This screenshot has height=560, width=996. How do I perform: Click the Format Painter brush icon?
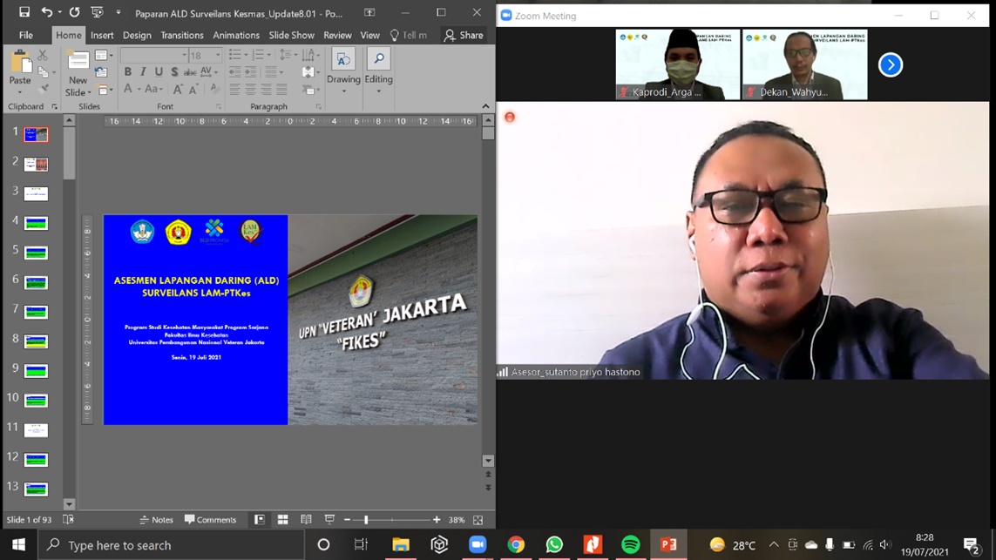(x=44, y=89)
